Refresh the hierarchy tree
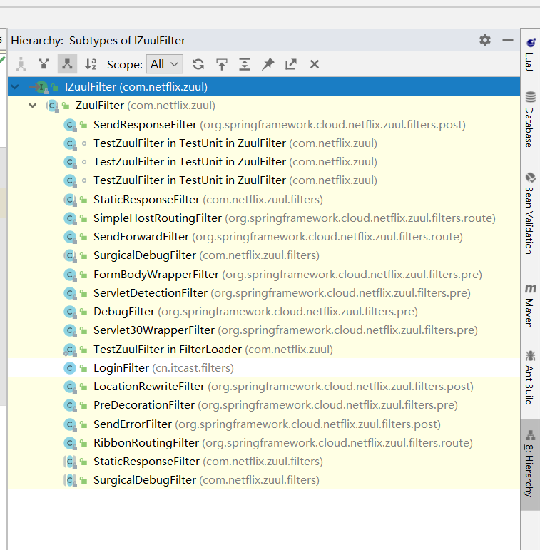 [198, 64]
